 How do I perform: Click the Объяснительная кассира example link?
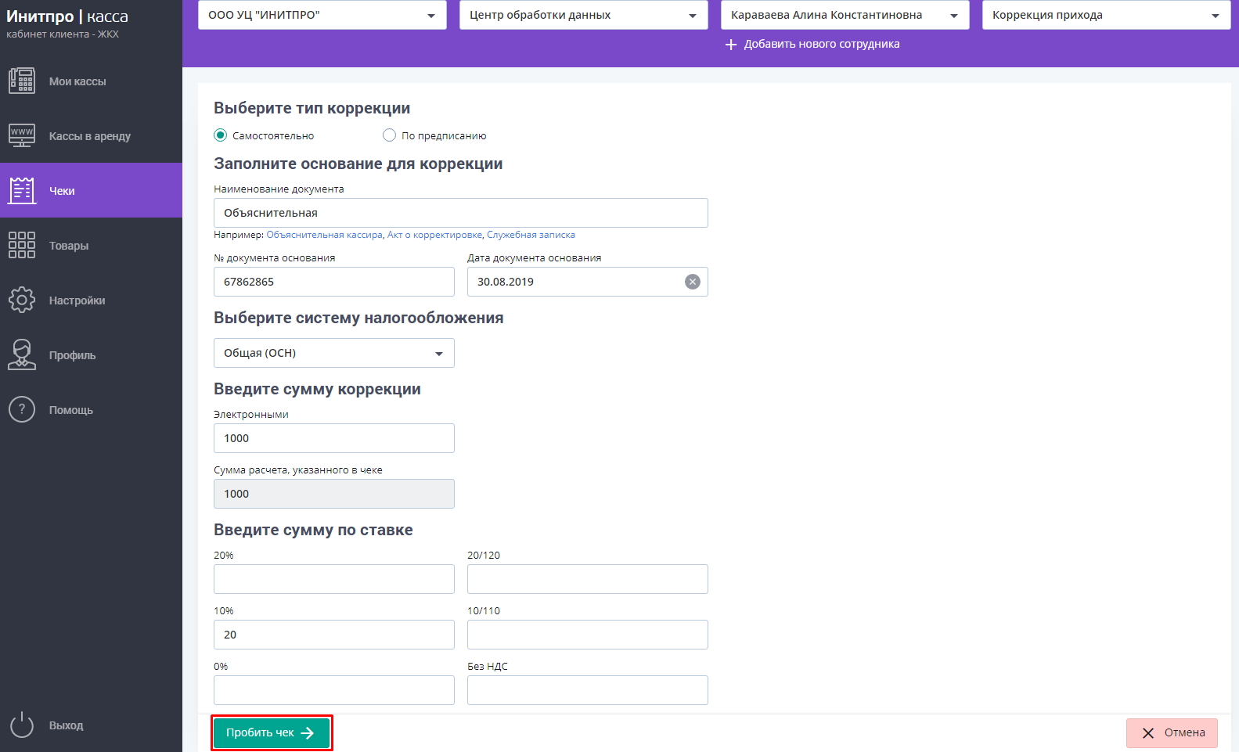[x=324, y=235]
